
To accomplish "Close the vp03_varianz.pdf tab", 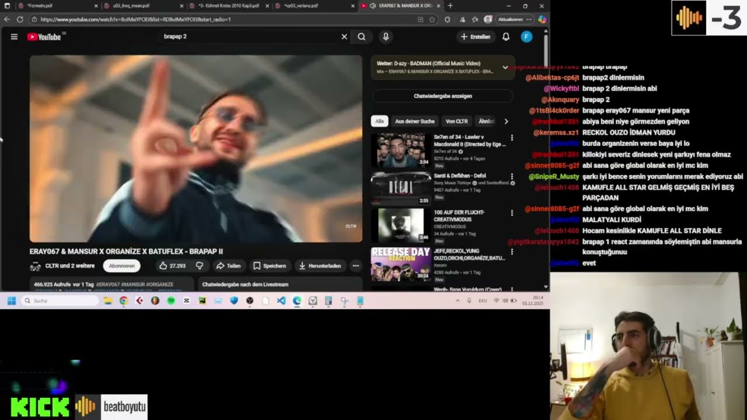I will point(352,6).
